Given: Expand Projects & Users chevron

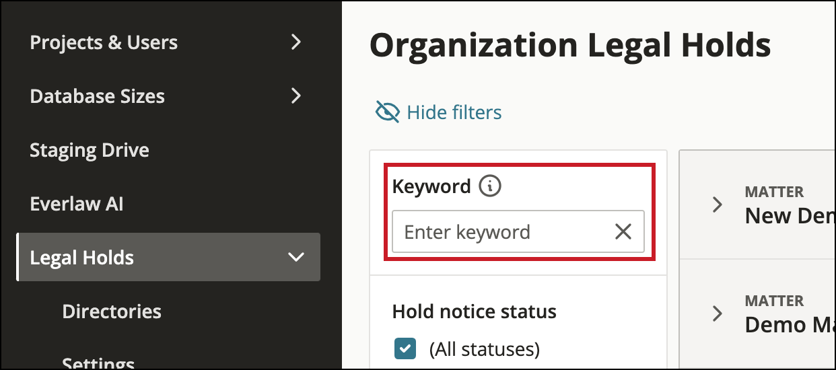Looking at the screenshot, I should (295, 42).
